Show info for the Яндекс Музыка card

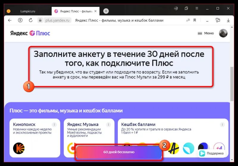click(x=108, y=124)
